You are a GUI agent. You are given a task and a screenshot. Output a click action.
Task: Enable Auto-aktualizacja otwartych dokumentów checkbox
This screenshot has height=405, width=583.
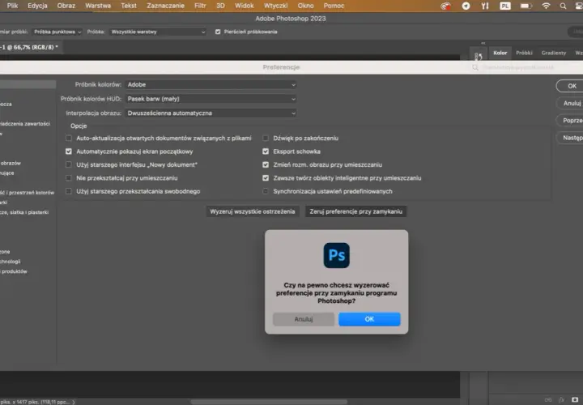[x=69, y=139]
